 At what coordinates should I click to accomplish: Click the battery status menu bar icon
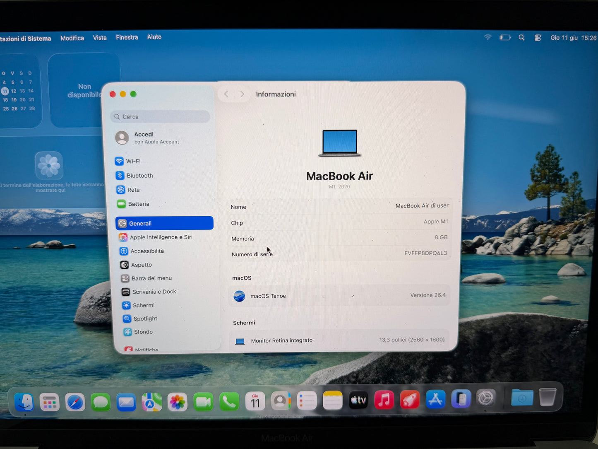505,38
